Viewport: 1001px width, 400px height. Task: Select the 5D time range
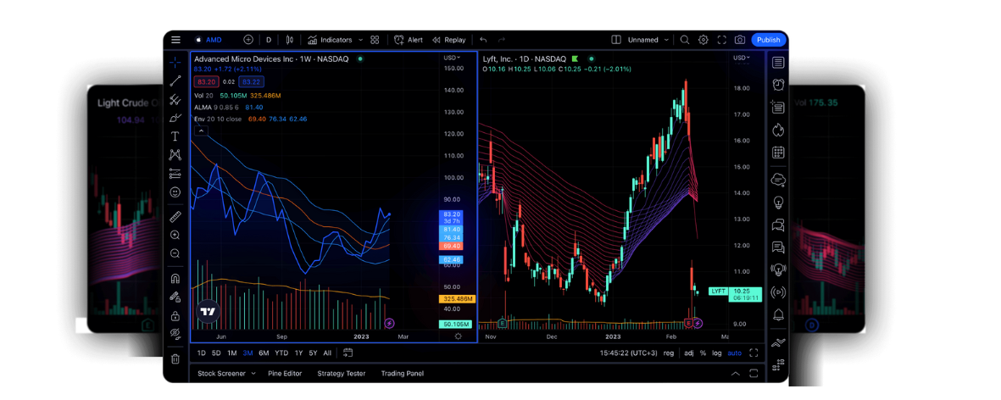(x=216, y=353)
